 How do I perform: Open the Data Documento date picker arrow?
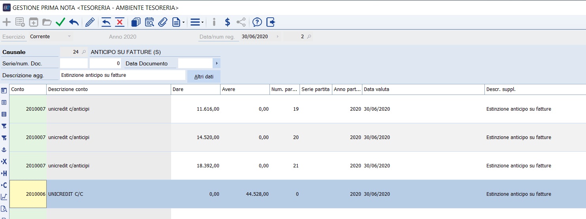point(217,63)
